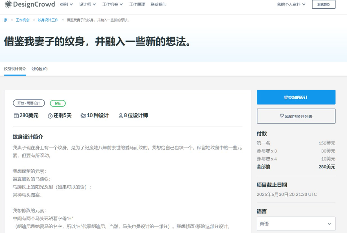Click the line 某种马头图案
This screenshot has width=347, height=233.
[27, 195]
